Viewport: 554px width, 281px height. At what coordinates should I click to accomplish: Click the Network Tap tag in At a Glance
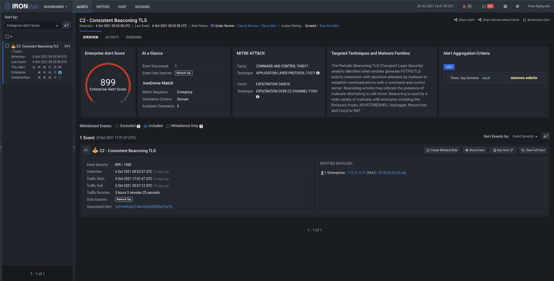coord(184,73)
